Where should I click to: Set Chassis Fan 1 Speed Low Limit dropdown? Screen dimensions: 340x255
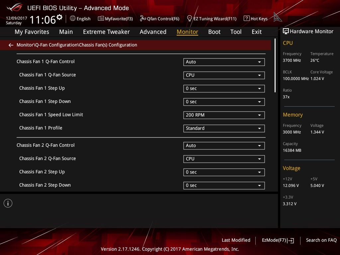pyautogui.click(x=224, y=115)
